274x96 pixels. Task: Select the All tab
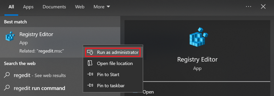click(x=11, y=7)
